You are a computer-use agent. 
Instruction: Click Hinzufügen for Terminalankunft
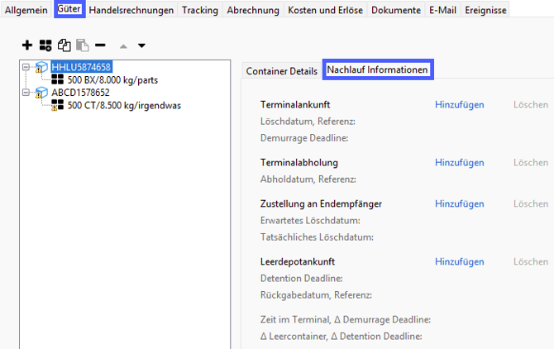460,105
